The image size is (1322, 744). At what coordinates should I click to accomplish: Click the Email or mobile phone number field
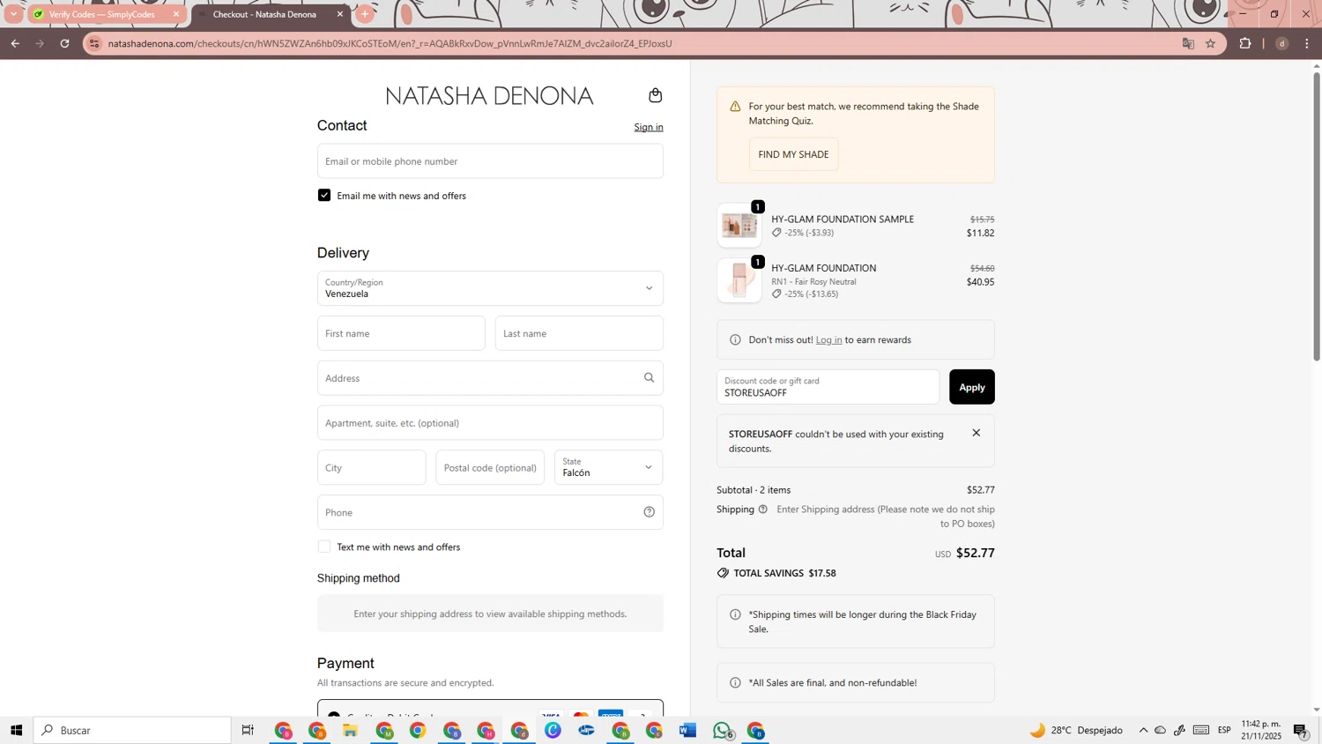point(490,161)
